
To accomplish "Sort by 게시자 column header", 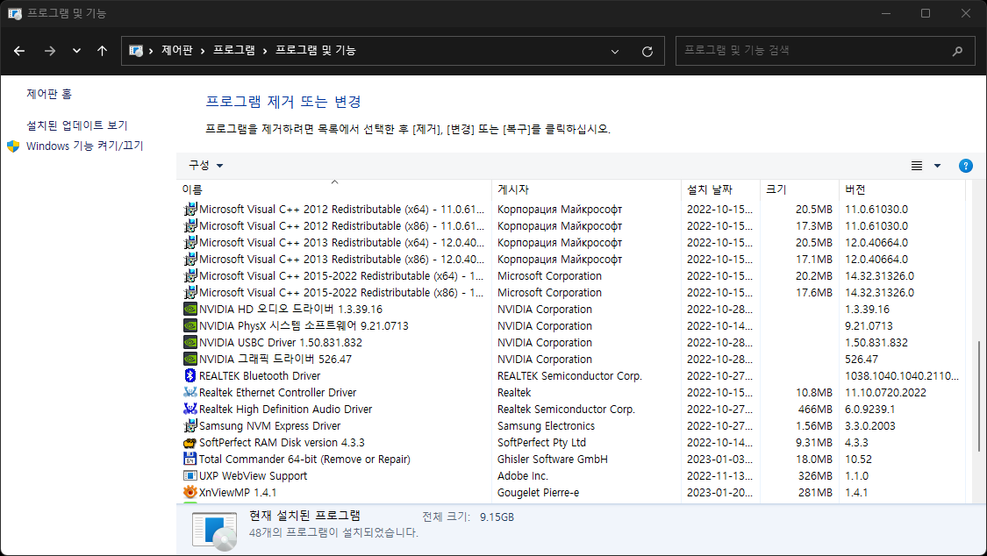I will point(586,189).
